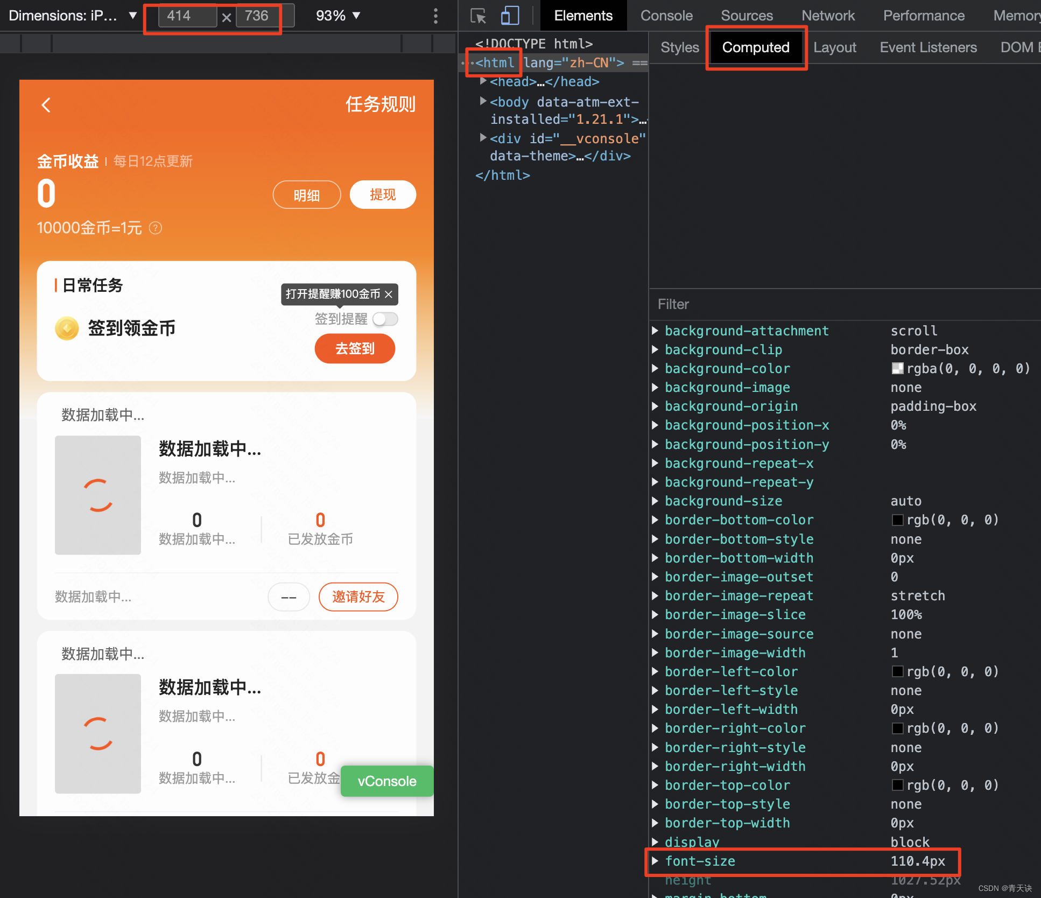Expand the body element in the DOM tree
The image size is (1041, 898).
(483, 101)
